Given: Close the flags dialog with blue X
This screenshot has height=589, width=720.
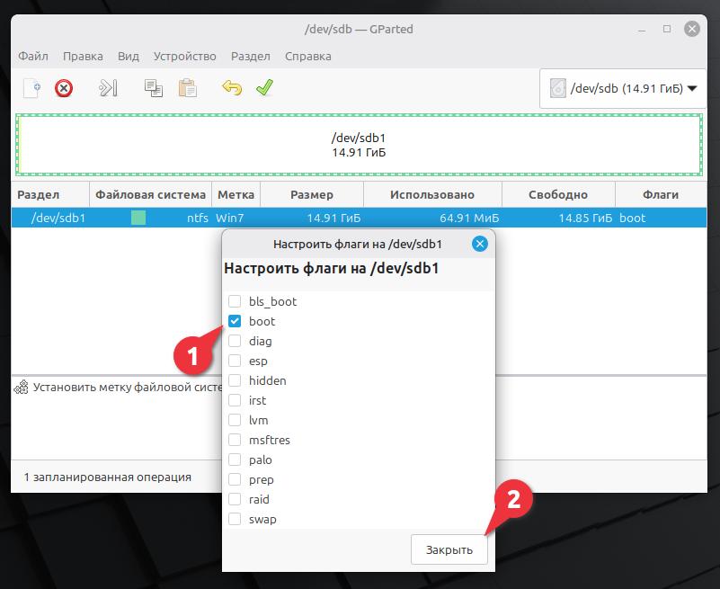Looking at the screenshot, I should (x=480, y=244).
